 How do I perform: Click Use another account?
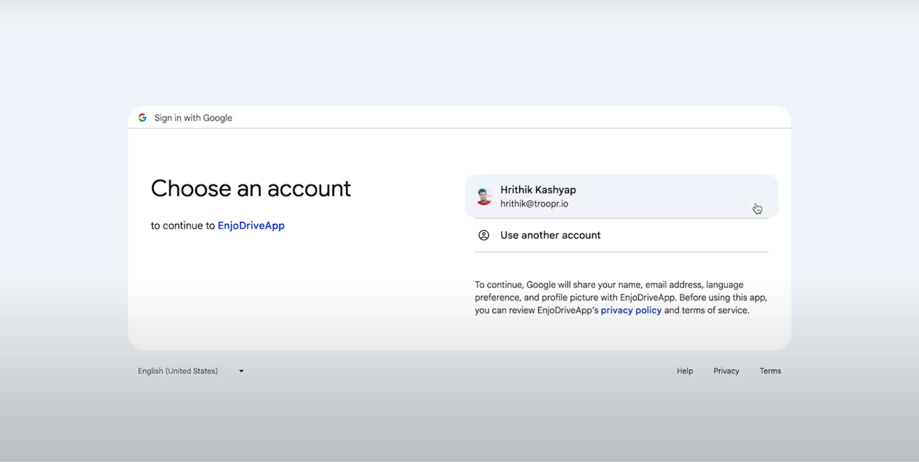tap(621, 235)
